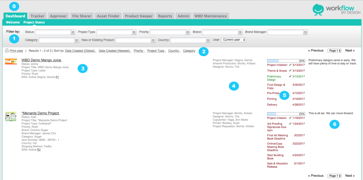
Task: Open the WBD Demo Mango Juice thumbnail
Action: (11, 62)
